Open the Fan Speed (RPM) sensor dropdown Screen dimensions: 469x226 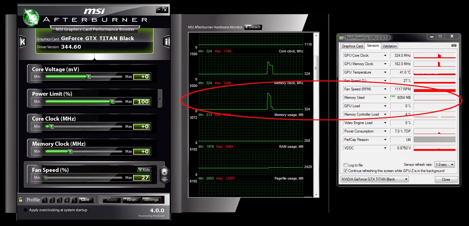point(385,89)
